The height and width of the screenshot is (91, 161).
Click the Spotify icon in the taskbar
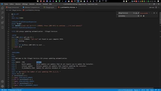(59, 1)
